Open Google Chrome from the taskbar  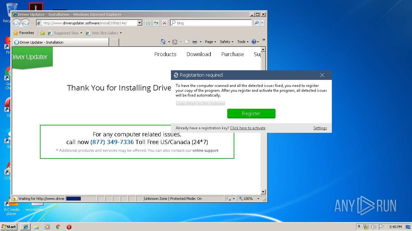pos(58,227)
